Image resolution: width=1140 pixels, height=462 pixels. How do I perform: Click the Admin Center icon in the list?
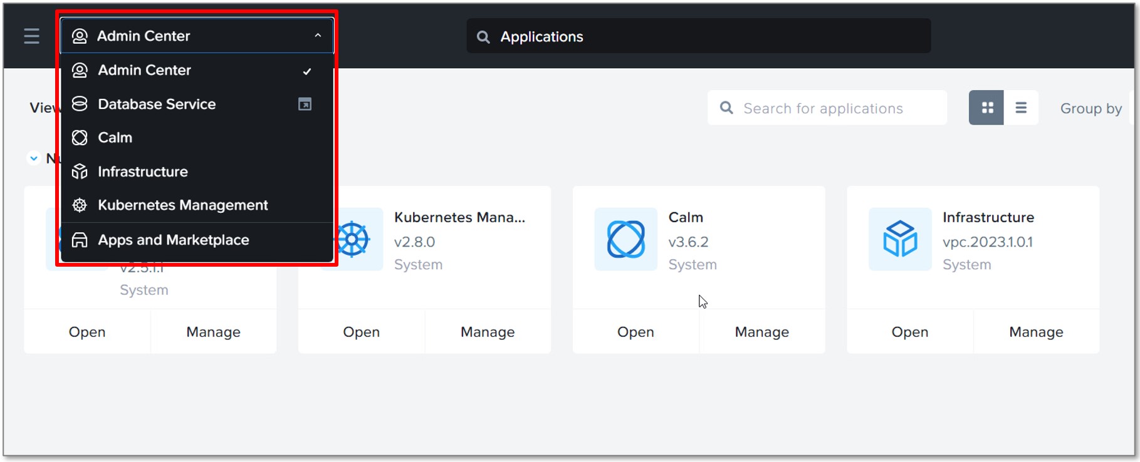(80, 70)
